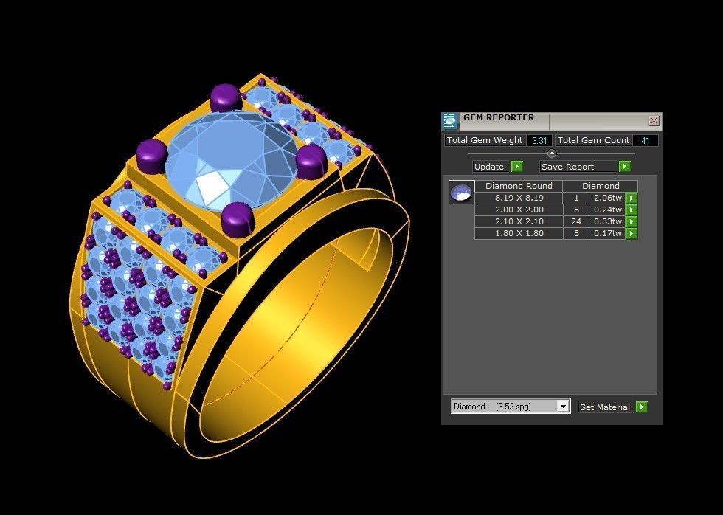The height and width of the screenshot is (515, 723).
Task: Select the 8.19 X 8.19 size cell
Action: [519, 198]
